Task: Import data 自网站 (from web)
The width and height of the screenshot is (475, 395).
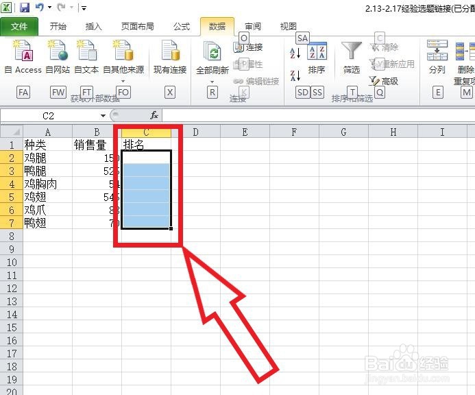Action: [x=58, y=58]
